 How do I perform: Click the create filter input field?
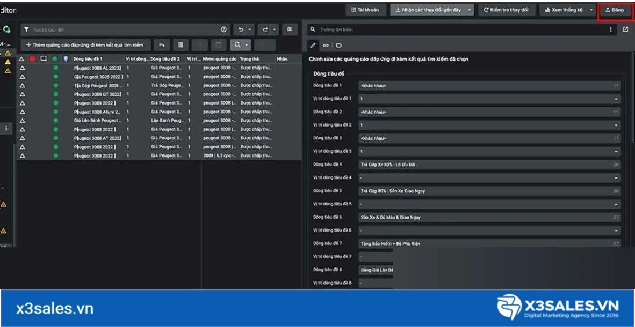tap(125, 29)
